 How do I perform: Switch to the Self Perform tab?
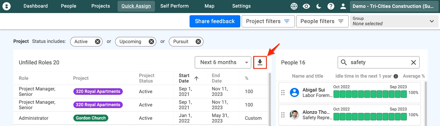(175, 6)
